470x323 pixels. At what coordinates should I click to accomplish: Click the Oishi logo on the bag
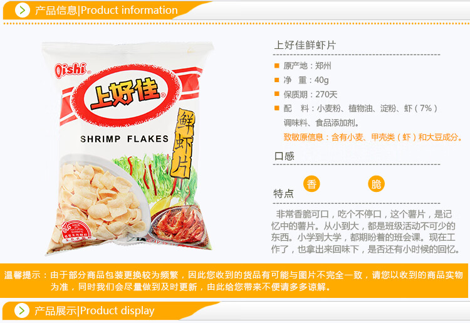pos(71,71)
